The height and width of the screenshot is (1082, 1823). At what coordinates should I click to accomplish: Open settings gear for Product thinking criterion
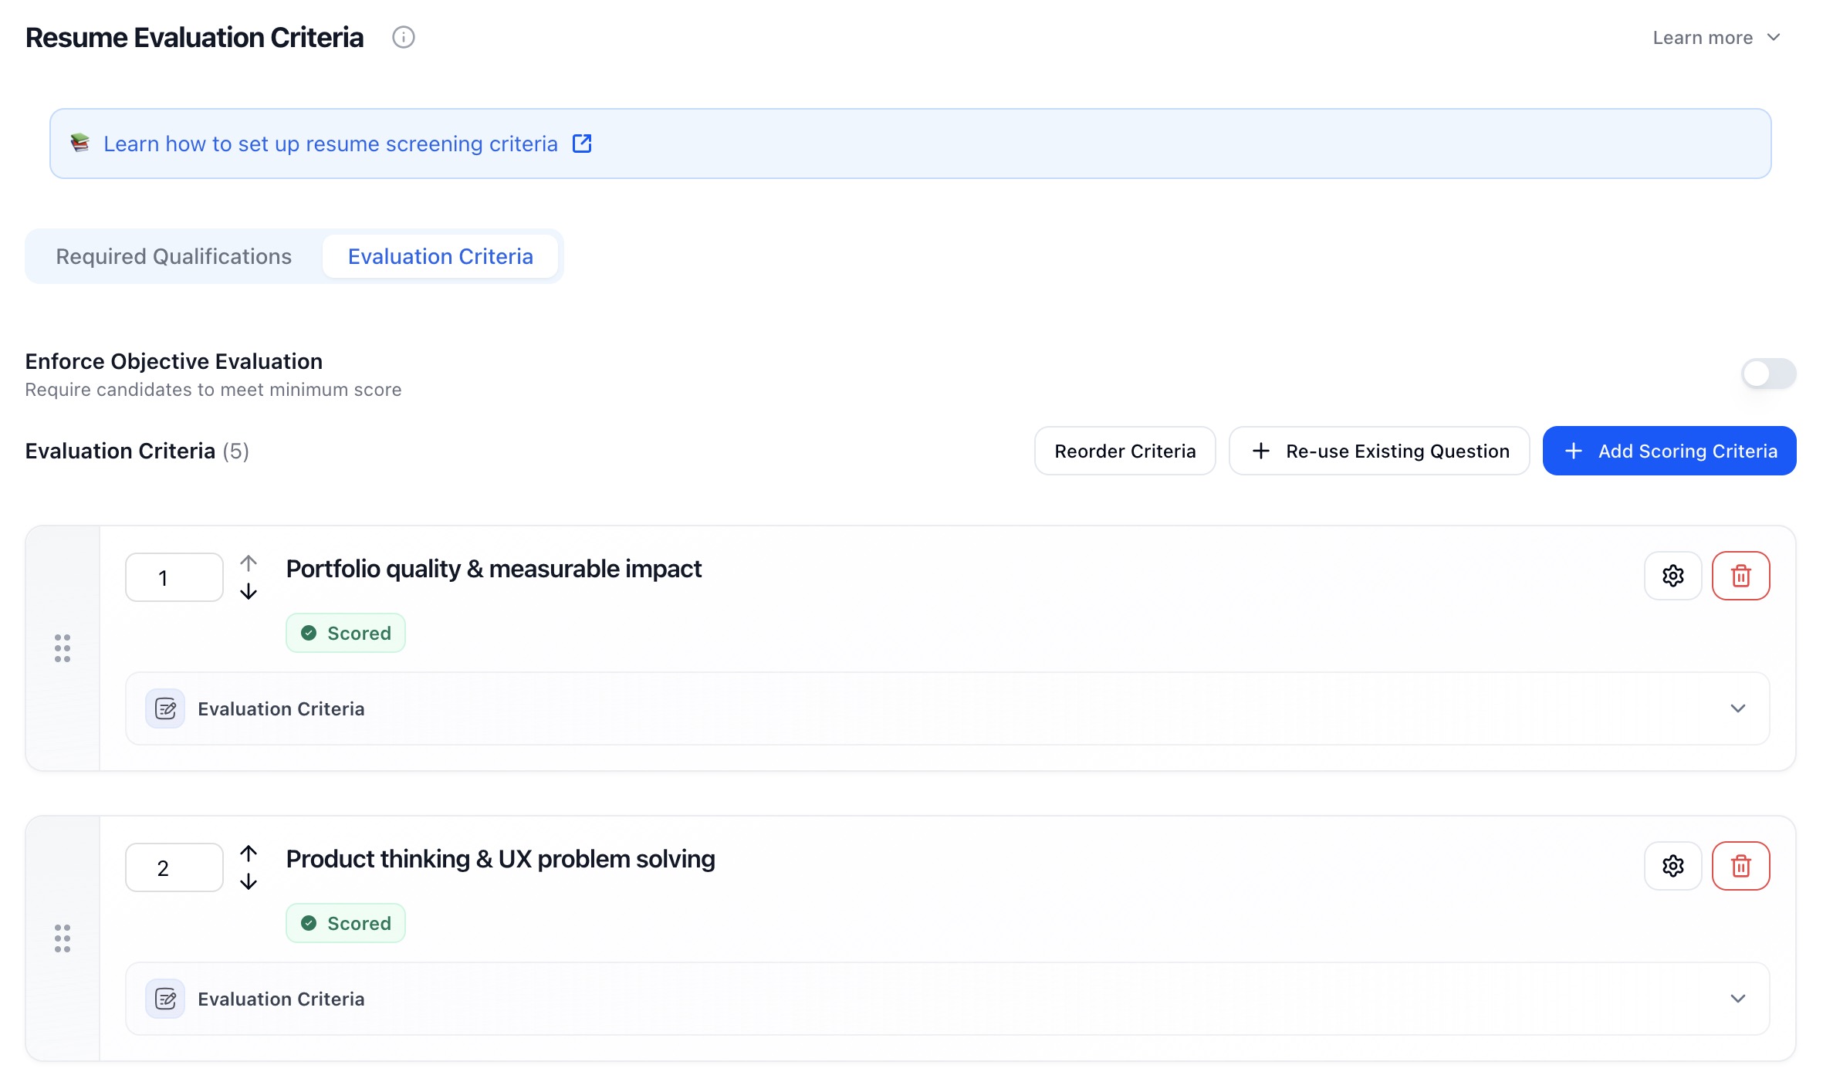click(x=1672, y=866)
